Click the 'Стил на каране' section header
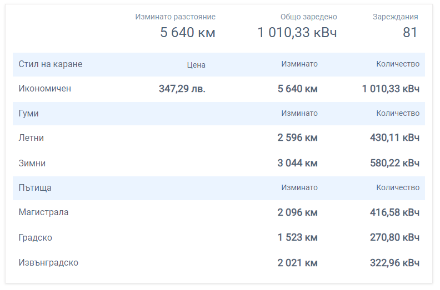440x290 pixels. pos(51,64)
